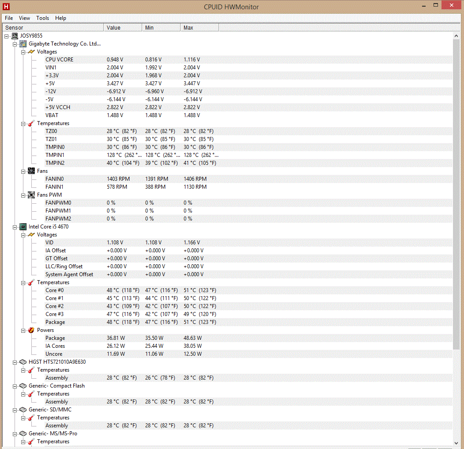Click the JOSY9855 computer icon
This screenshot has height=449, width=464.
15,36
